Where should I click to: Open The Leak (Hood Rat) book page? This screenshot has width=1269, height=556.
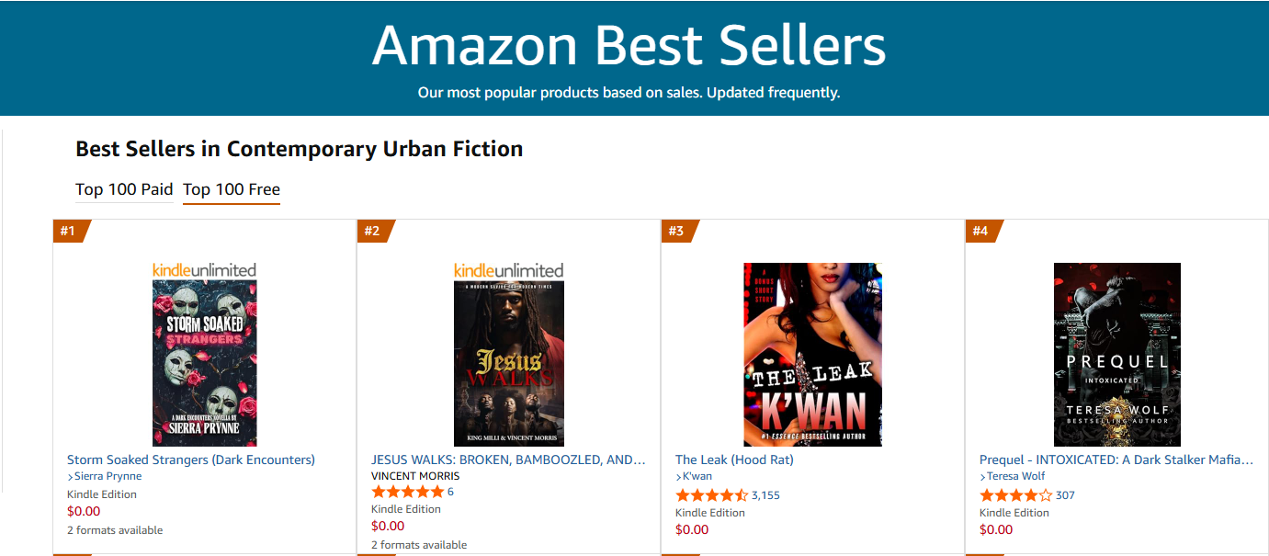(734, 460)
